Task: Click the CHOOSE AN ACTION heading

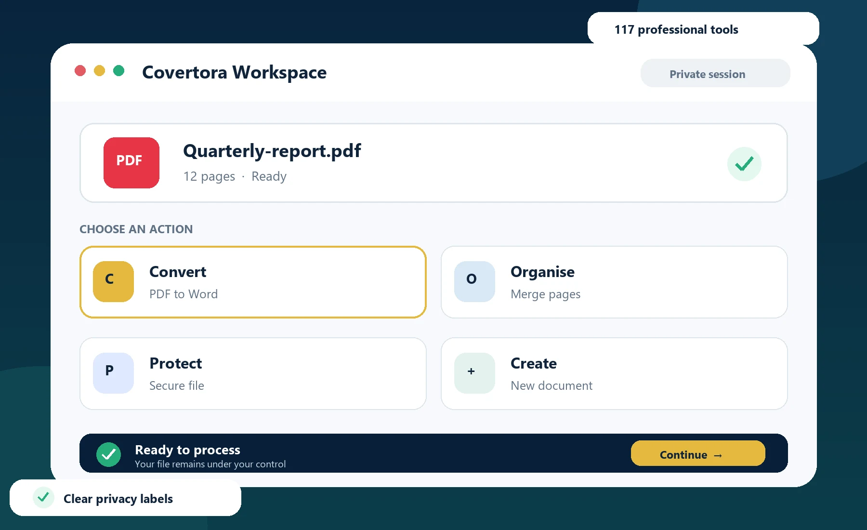Action: pyautogui.click(x=136, y=229)
